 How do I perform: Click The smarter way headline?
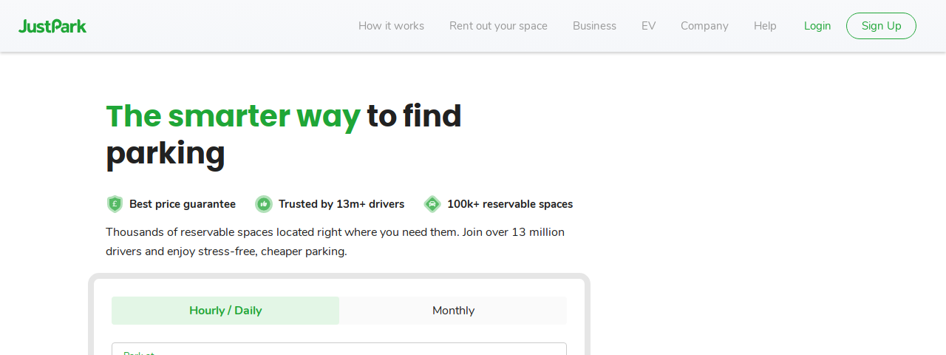click(x=233, y=116)
